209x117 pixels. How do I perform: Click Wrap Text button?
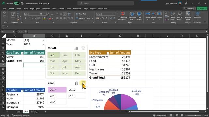click(81, 14)
